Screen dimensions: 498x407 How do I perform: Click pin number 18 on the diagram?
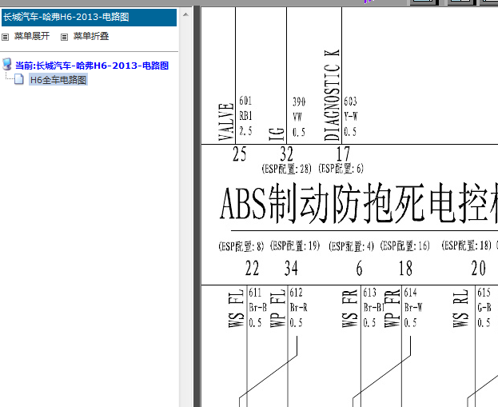coord(405,268)
